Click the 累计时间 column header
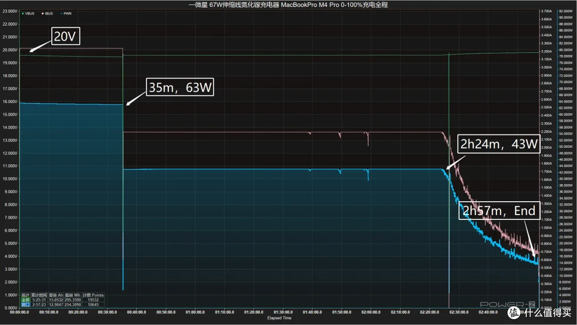577x325 pixels. [39, 295]
